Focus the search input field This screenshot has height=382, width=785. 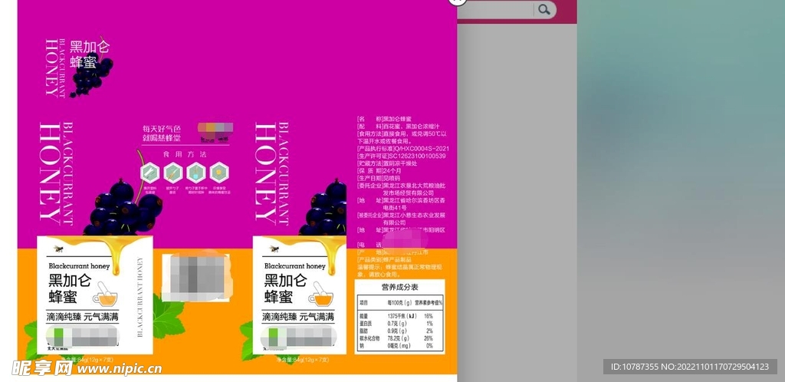pos(495,9)
